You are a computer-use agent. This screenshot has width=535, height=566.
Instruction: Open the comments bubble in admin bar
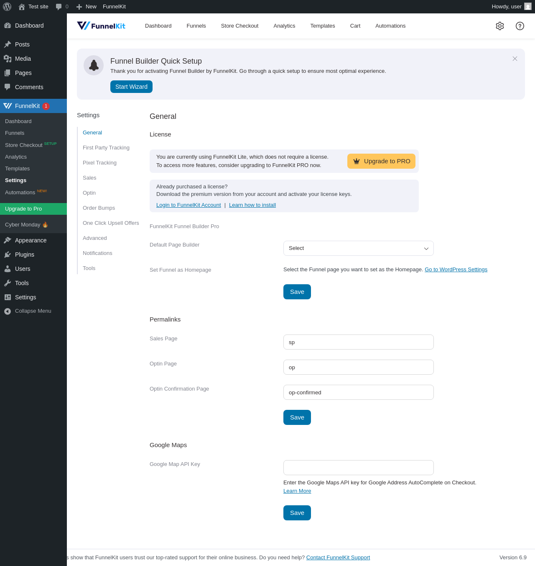click(59, 7)
